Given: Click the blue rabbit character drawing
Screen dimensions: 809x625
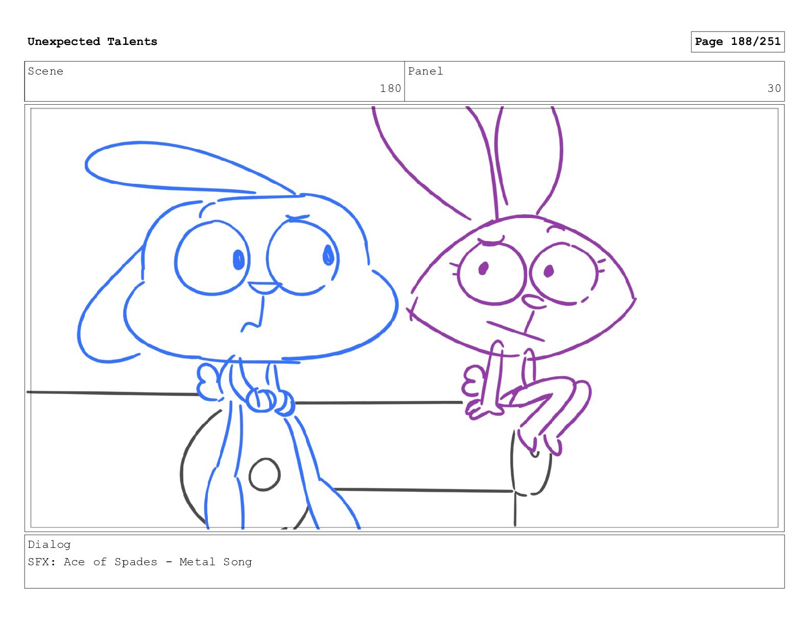Looking at the screenshot, I should click(x=237, y=334).
